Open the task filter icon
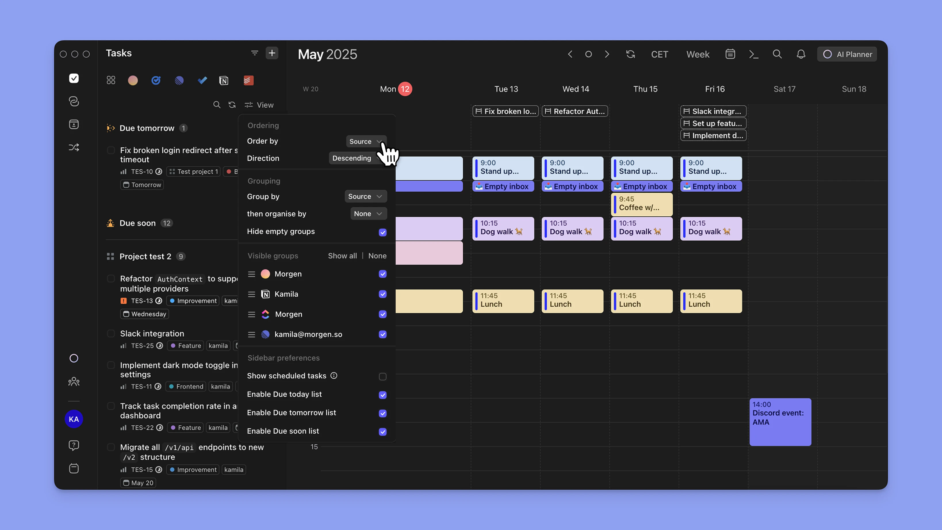Viewport: 942px width, 530px height. (254, 53)
